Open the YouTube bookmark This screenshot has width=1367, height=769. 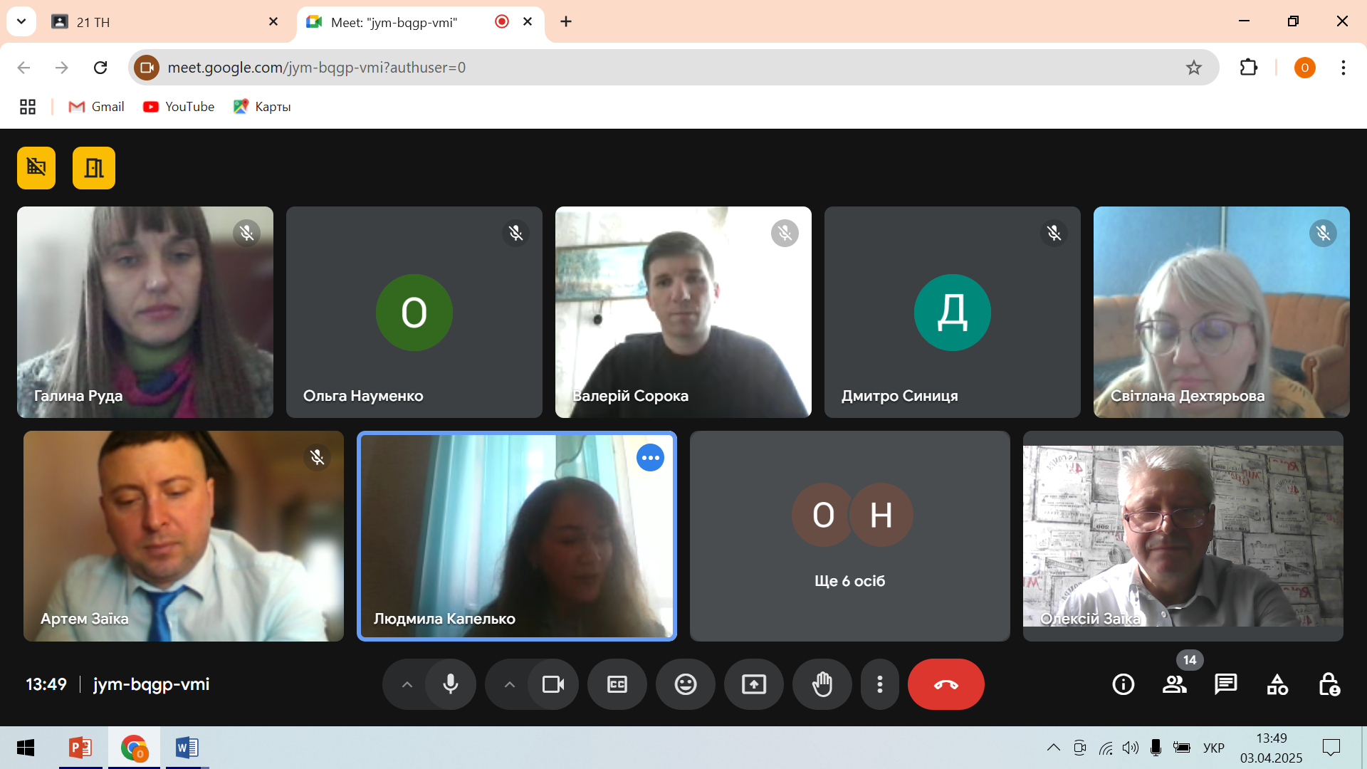(179, 107)
